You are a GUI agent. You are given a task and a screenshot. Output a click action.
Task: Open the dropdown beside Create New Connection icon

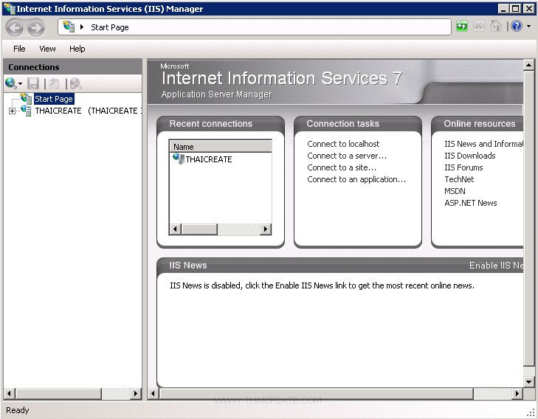point(20,83)
